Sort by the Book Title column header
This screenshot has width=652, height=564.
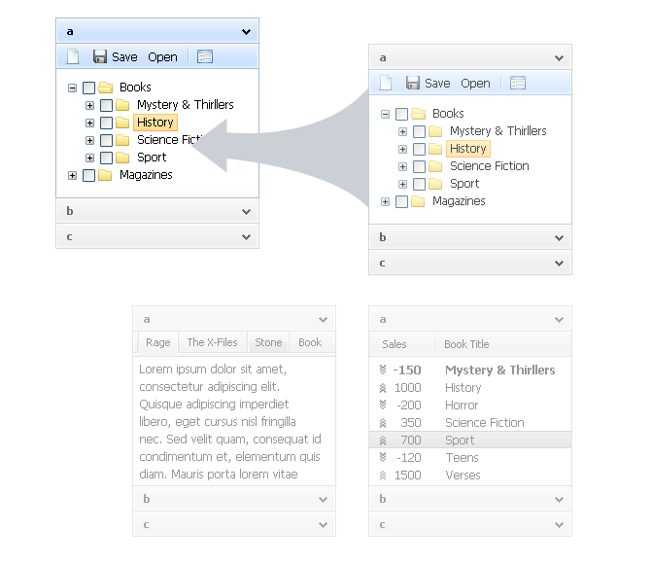(x=466, y=344)
